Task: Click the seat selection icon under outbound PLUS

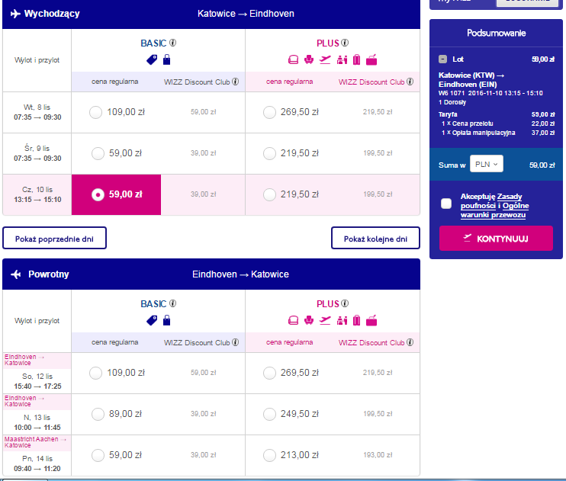Action: (293, 59)
